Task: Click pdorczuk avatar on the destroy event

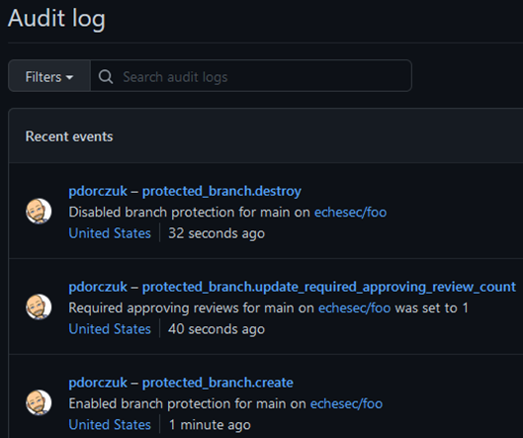Action: pos(39,212)
